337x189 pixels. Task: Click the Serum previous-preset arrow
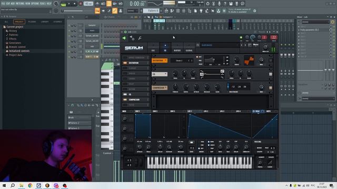pyautogui.click(x=241, y=45)
